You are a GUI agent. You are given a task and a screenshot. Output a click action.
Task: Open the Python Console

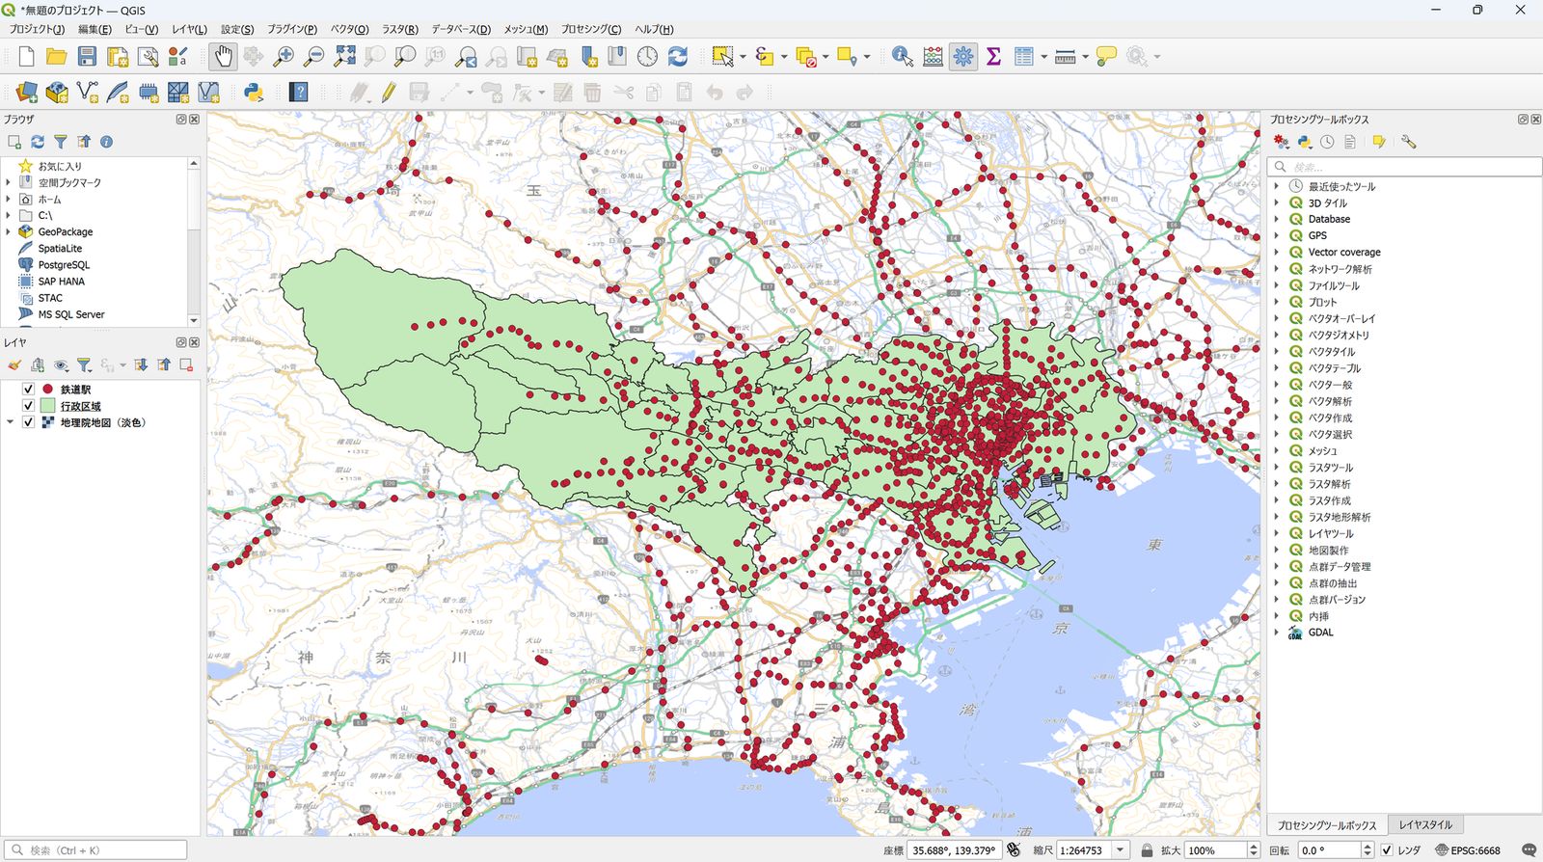click(x=254, y=93)
